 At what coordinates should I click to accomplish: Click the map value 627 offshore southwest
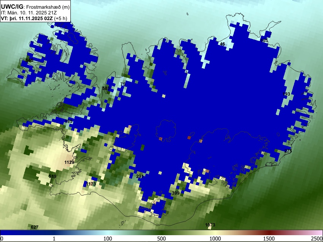pyautogui.click(x=35, y=227)
